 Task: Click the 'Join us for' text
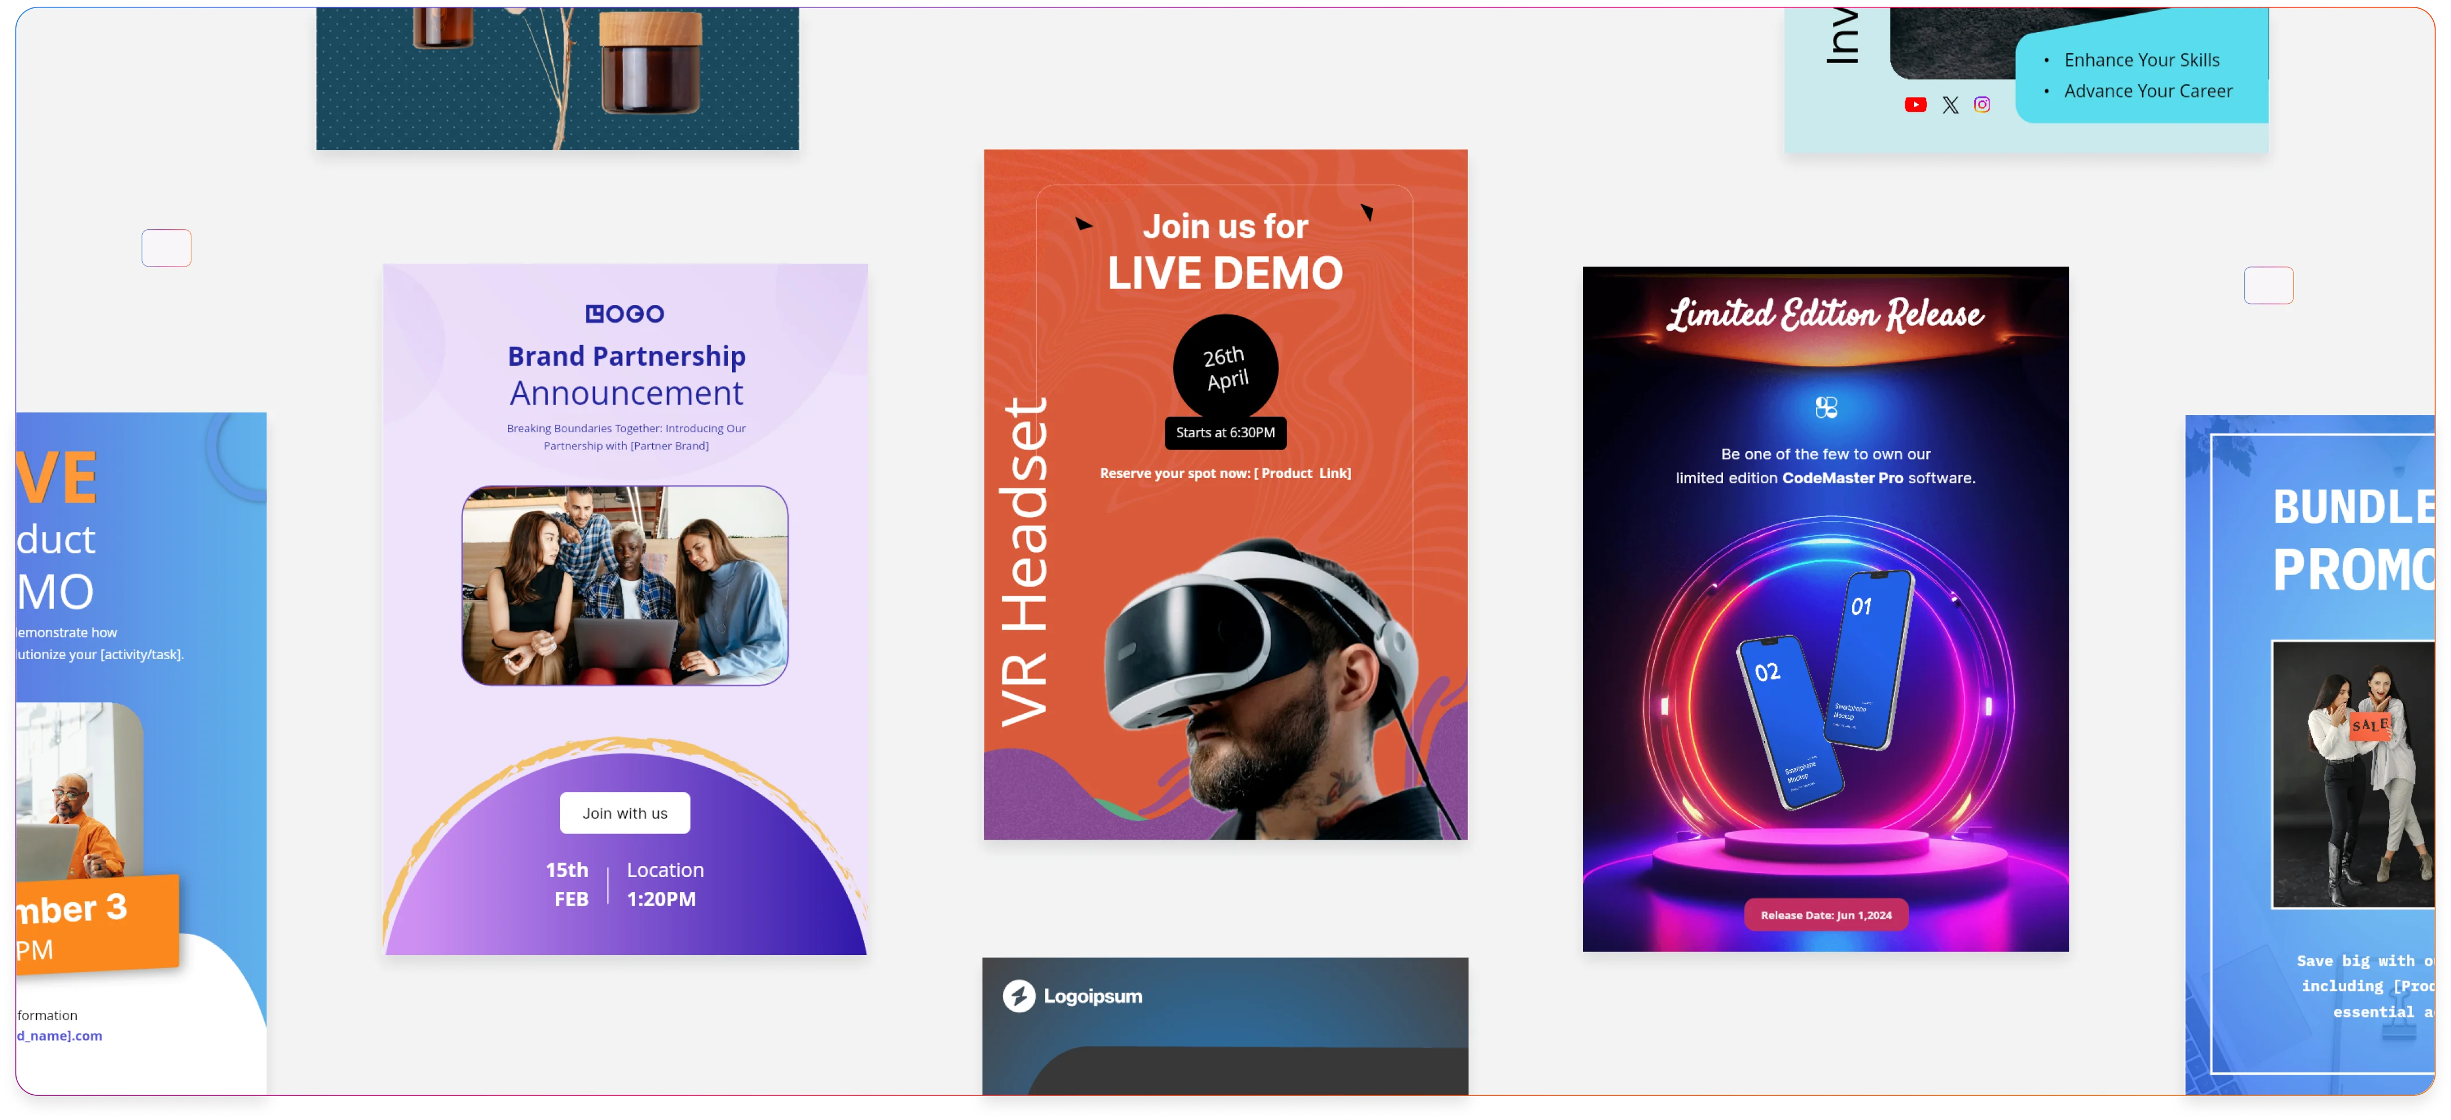[x=1224, y=226]
